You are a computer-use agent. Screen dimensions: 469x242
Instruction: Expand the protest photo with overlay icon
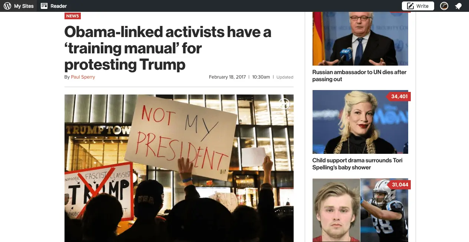point(284,104)
